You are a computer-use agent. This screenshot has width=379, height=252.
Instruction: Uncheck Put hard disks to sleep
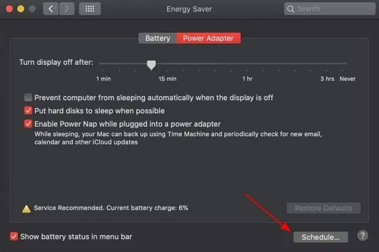(28, 110)
